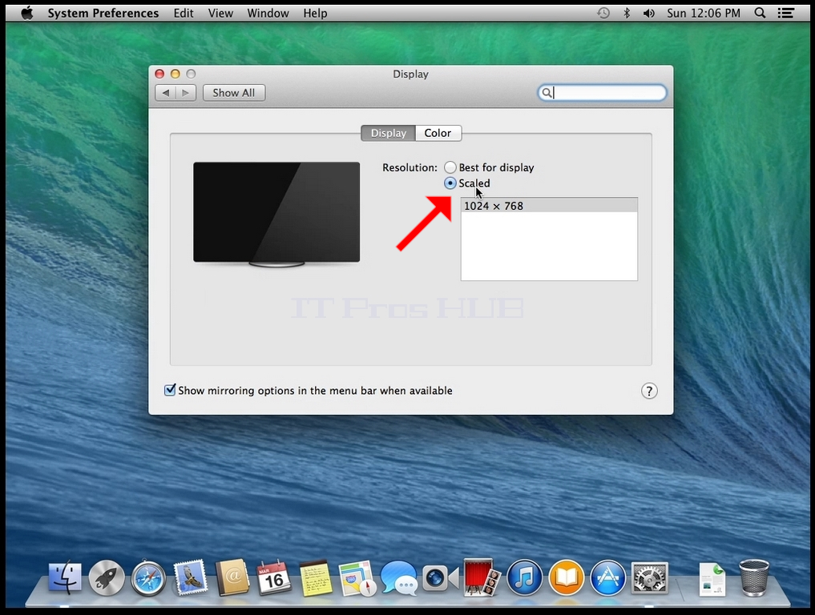Image resolution: width=815 pixels, height=615 pixels.
Task: Click volume speaker icon in menu bar
Action: (x=648, y=13)
